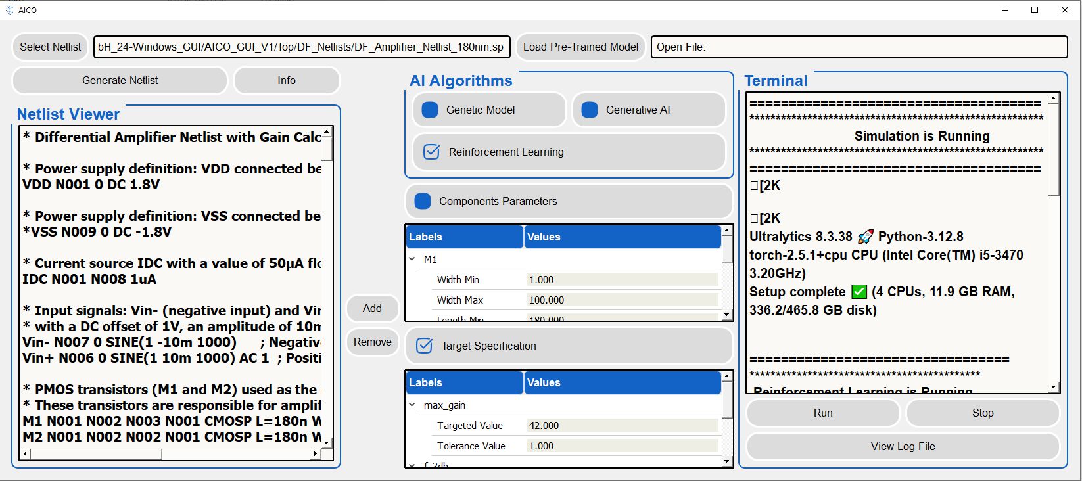Click the Generate Netlist button
The height and width of the screenshot is (481, 1082).
pos(120,80)
